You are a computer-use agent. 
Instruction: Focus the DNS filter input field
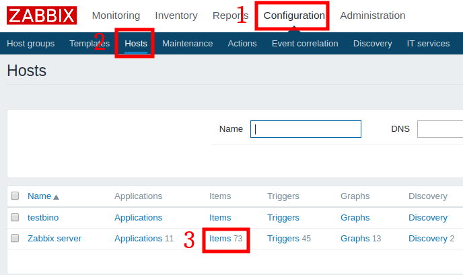point(440,129)
